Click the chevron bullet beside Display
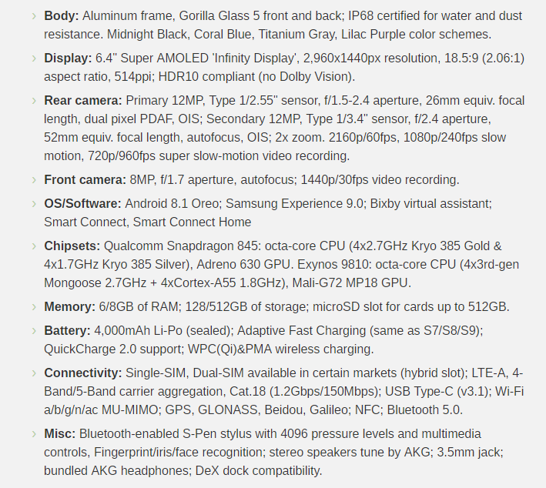Image resolution: width=546 pixels, height=488 pixels. coord(34,58)
